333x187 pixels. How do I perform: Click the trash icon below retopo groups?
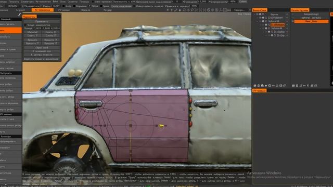297,86
